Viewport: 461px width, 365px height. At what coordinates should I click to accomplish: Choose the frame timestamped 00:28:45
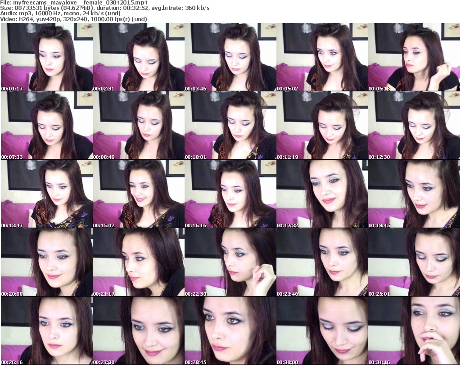[x=230, y=331]
